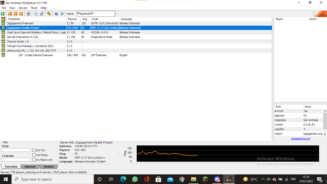Enable the Not Empty filter checkbox
Image resolution: width=327 pixels, height=184 pixels.
coord(34,155)
